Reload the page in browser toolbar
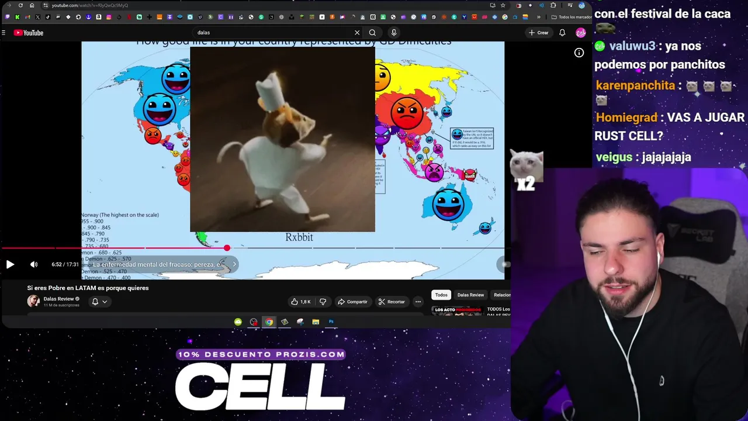The height and width of the screenshot is (421, 748). [20, 5]
